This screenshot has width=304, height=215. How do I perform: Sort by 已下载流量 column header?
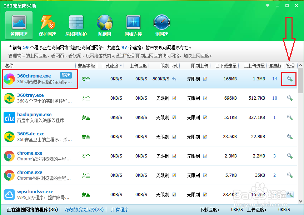click(226, 66)
